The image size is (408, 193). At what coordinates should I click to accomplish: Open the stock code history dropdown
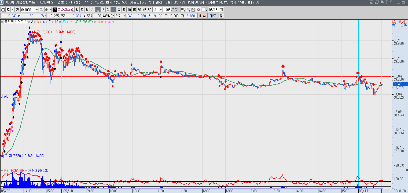pyautogui.click(x=37, y=10)
